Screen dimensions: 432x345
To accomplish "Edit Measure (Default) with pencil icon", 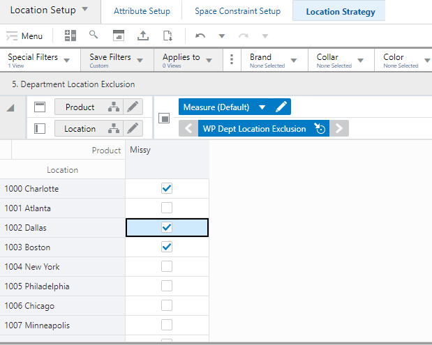I will click(x=281, y=107).
